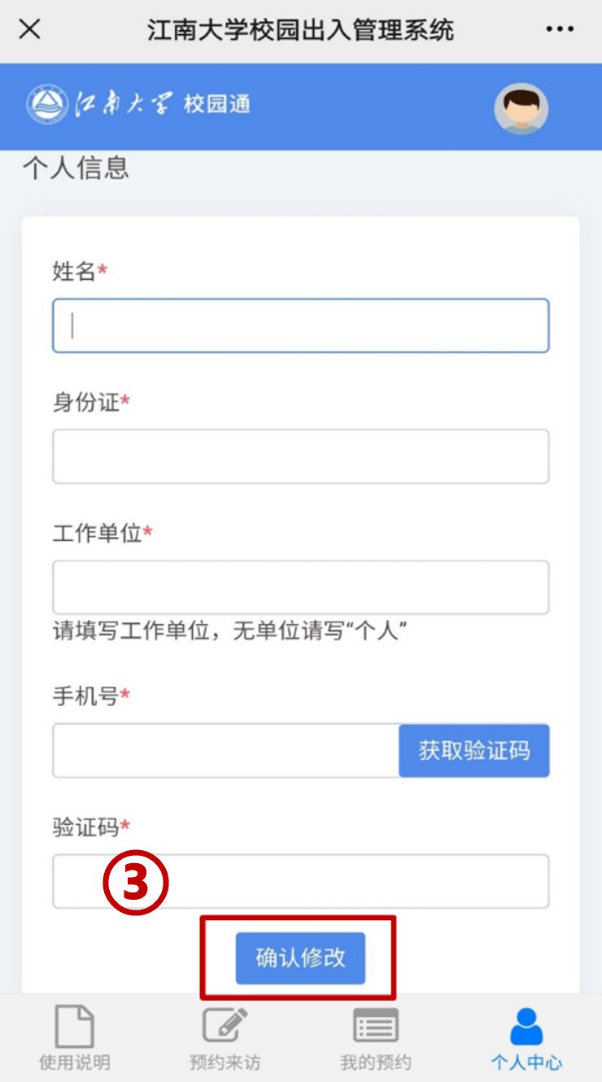The width and height of the screenshot is (602, 1082).
Task: Go to the 我的预约 list icon tab
Action: pos(376,1038)
